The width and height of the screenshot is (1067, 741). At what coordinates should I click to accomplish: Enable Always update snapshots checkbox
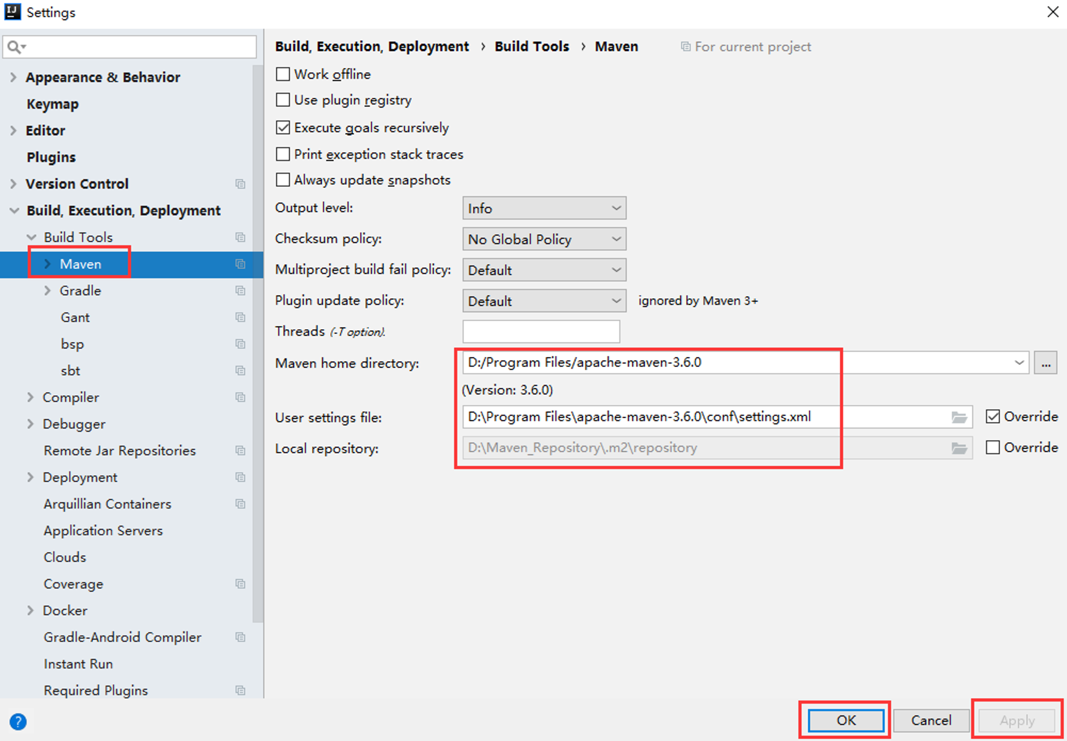click(x=283, y=180)
